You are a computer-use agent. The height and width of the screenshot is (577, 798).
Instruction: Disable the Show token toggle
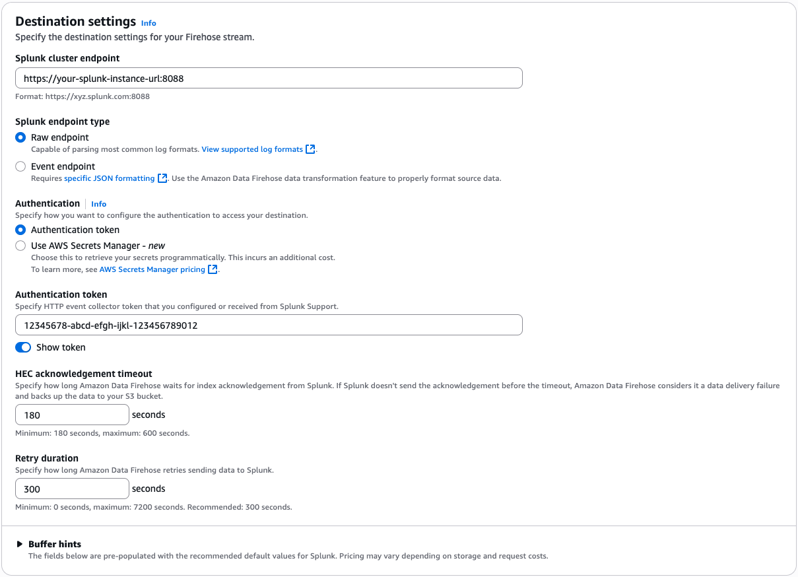(x=22, y=347)
